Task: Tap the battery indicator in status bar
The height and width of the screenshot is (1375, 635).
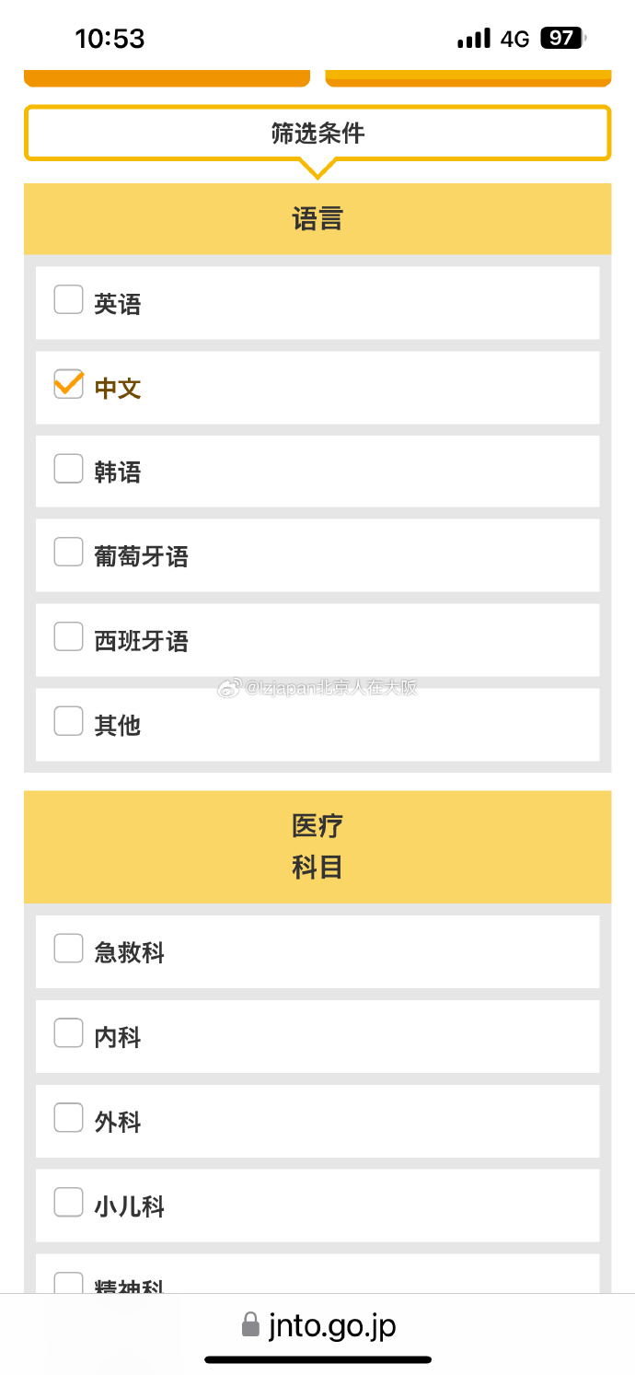Action: (x=561, y=39)
